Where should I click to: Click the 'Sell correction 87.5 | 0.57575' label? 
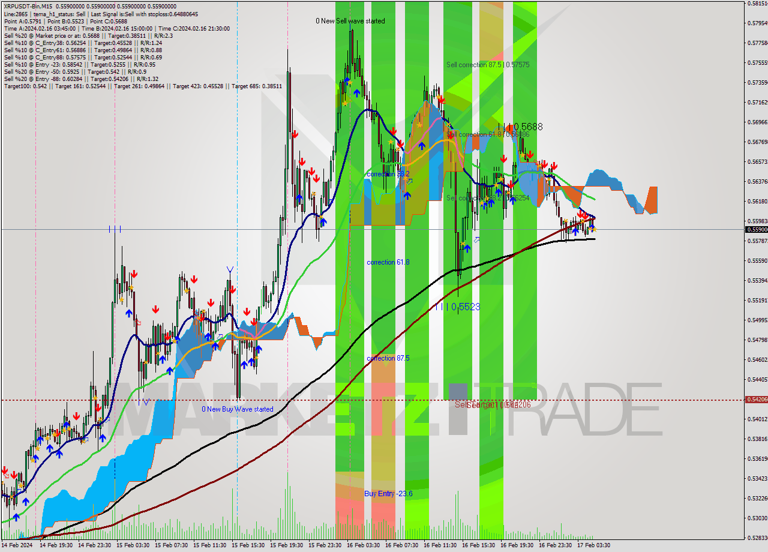point(488,64)
